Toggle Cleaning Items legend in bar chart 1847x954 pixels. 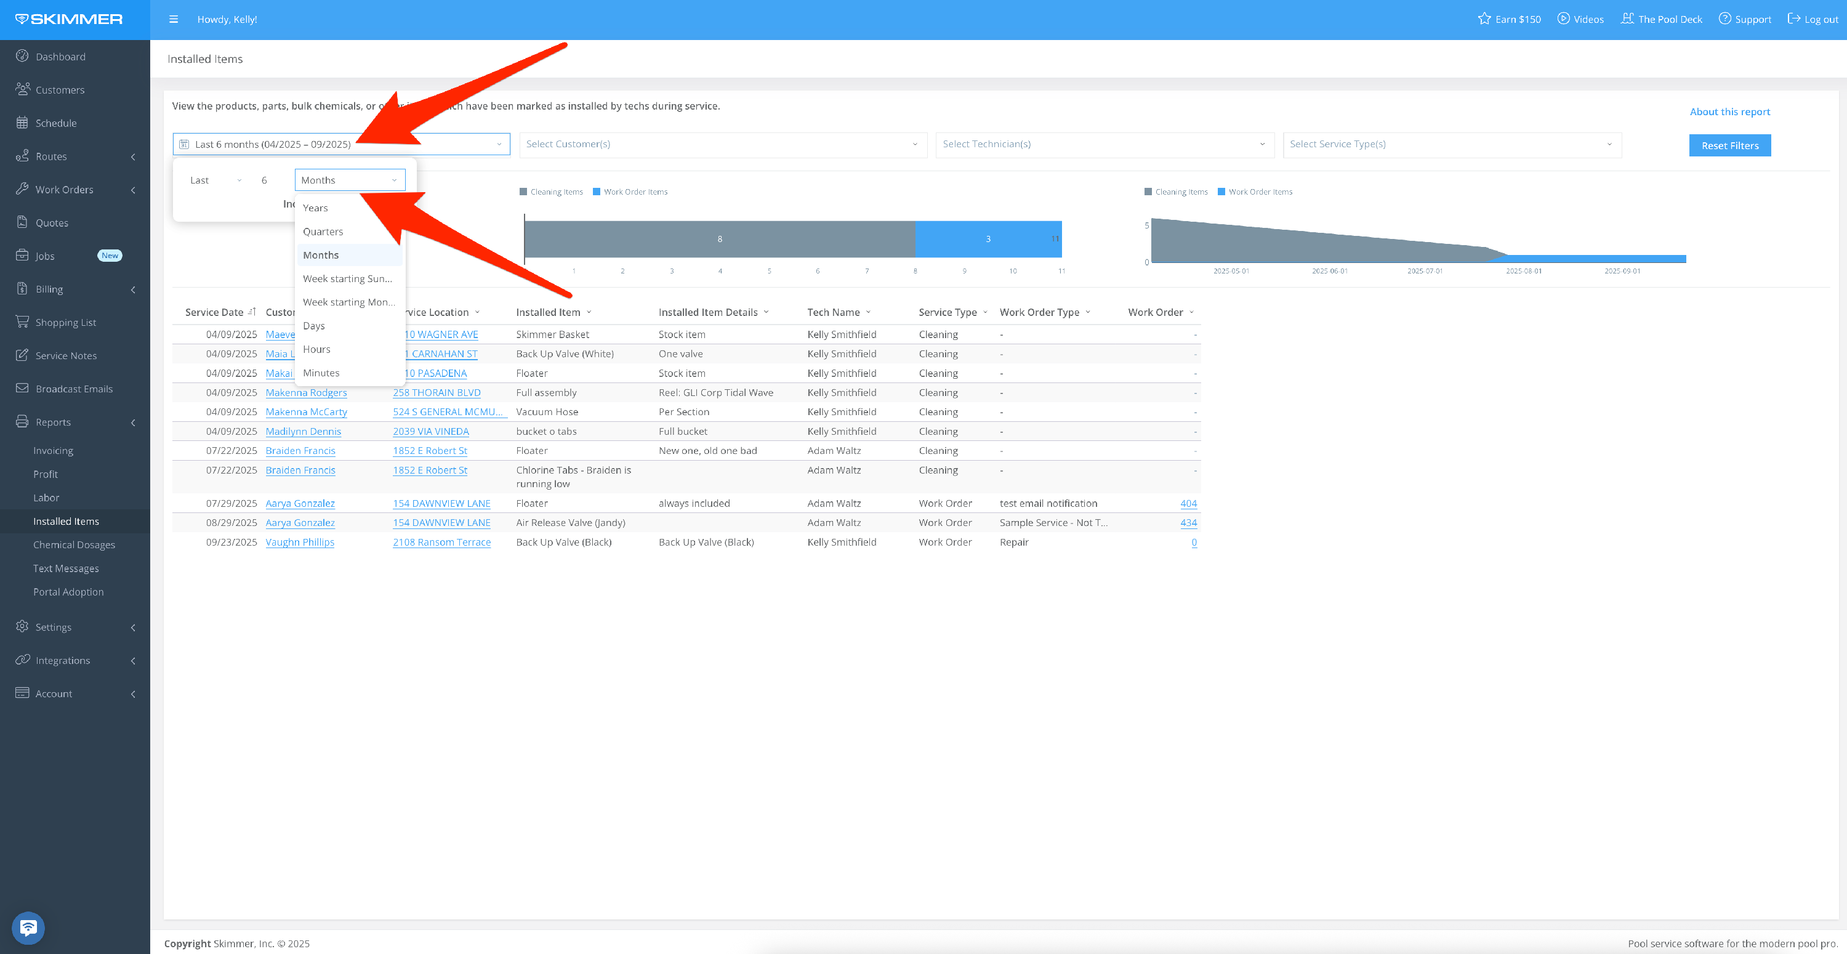click(x=552, y=192)
